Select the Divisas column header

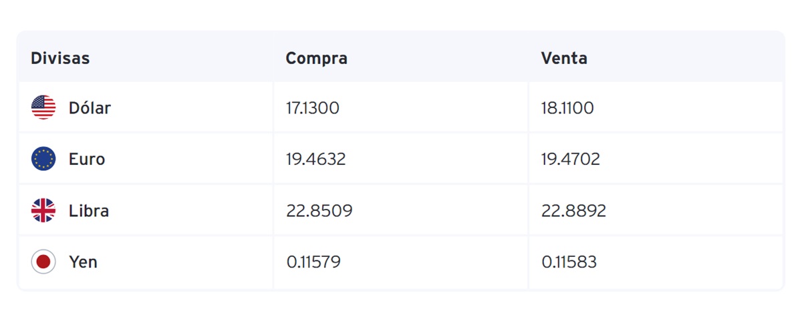click(x=60, y=58)
